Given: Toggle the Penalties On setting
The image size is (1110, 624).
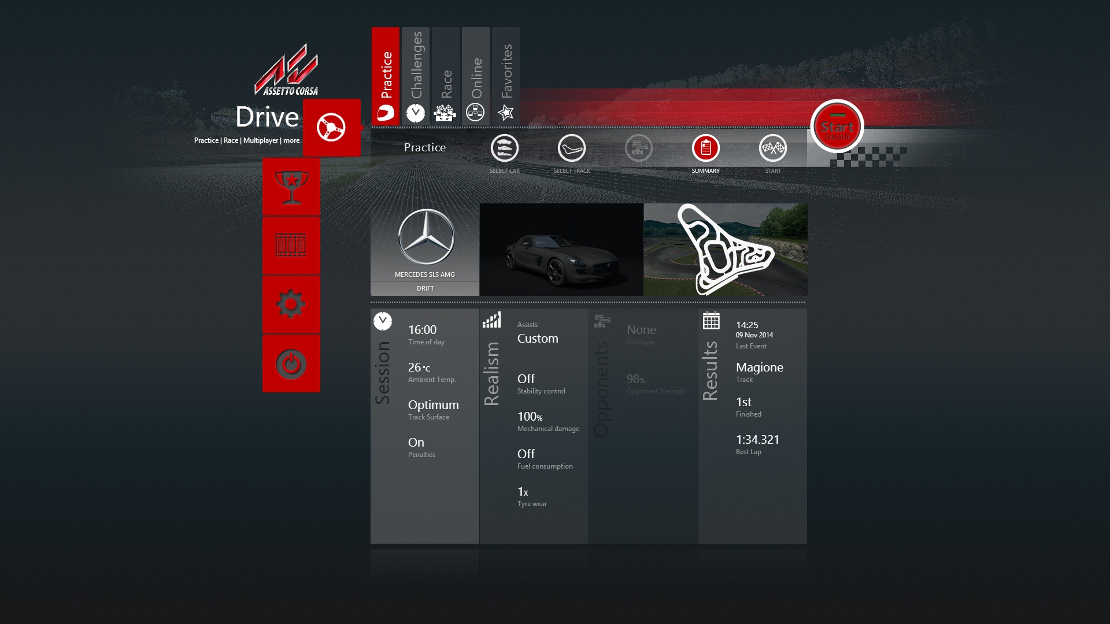Looking at the screenshot, I should [416, 443].
